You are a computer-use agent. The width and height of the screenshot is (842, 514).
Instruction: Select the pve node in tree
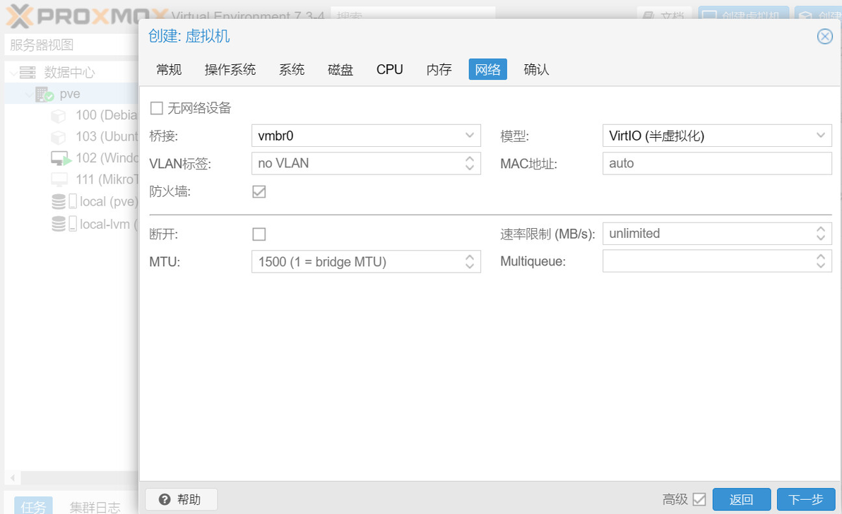tap(71, 94)
